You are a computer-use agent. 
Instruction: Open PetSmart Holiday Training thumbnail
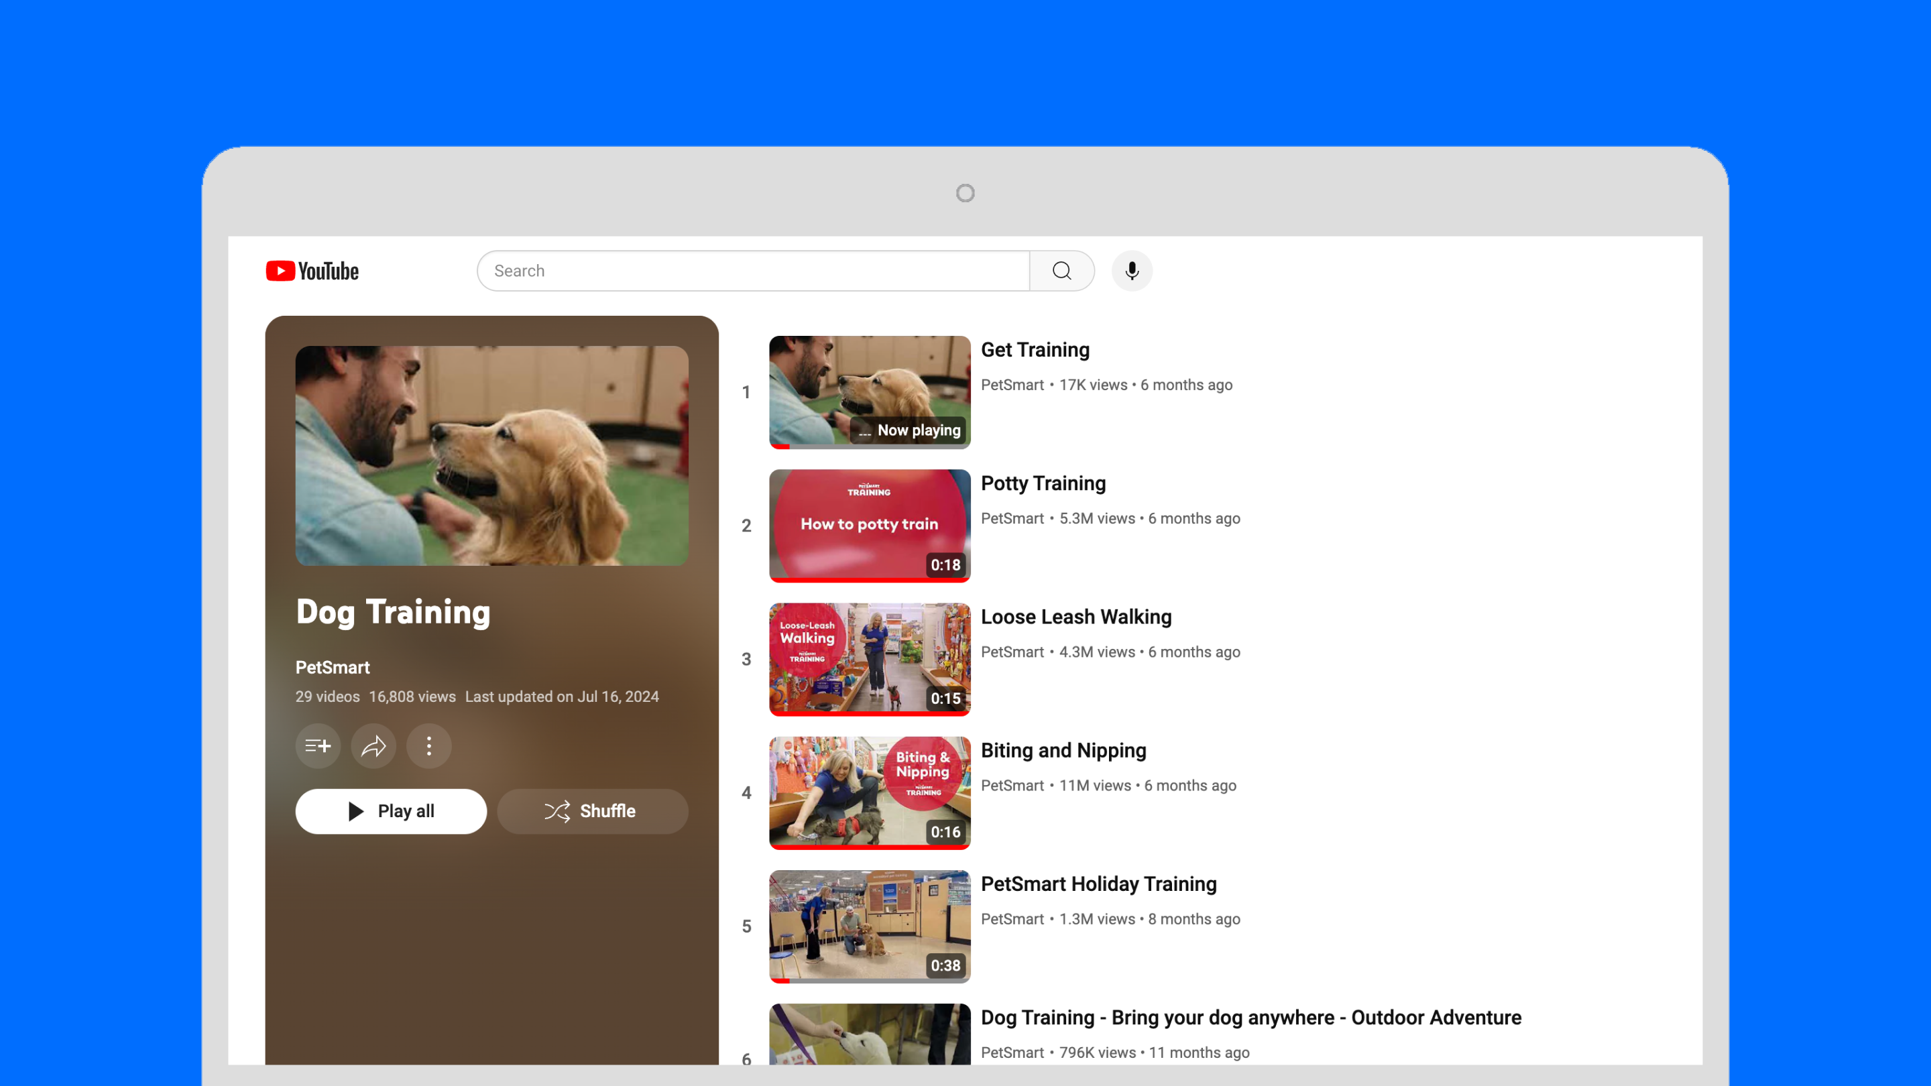[x=870, y=926]
